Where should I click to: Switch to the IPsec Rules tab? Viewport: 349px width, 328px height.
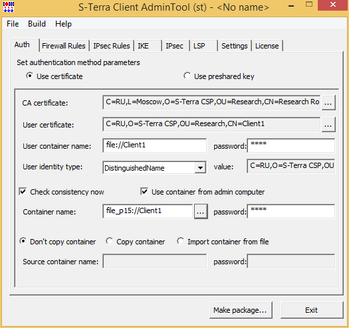pyautogui.click(x=112, y=46)
